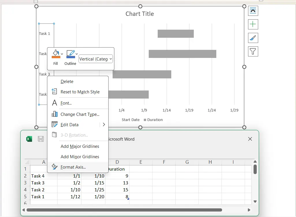Select spreadsheet cell with duration 9
296x217 pixels.
117,176
